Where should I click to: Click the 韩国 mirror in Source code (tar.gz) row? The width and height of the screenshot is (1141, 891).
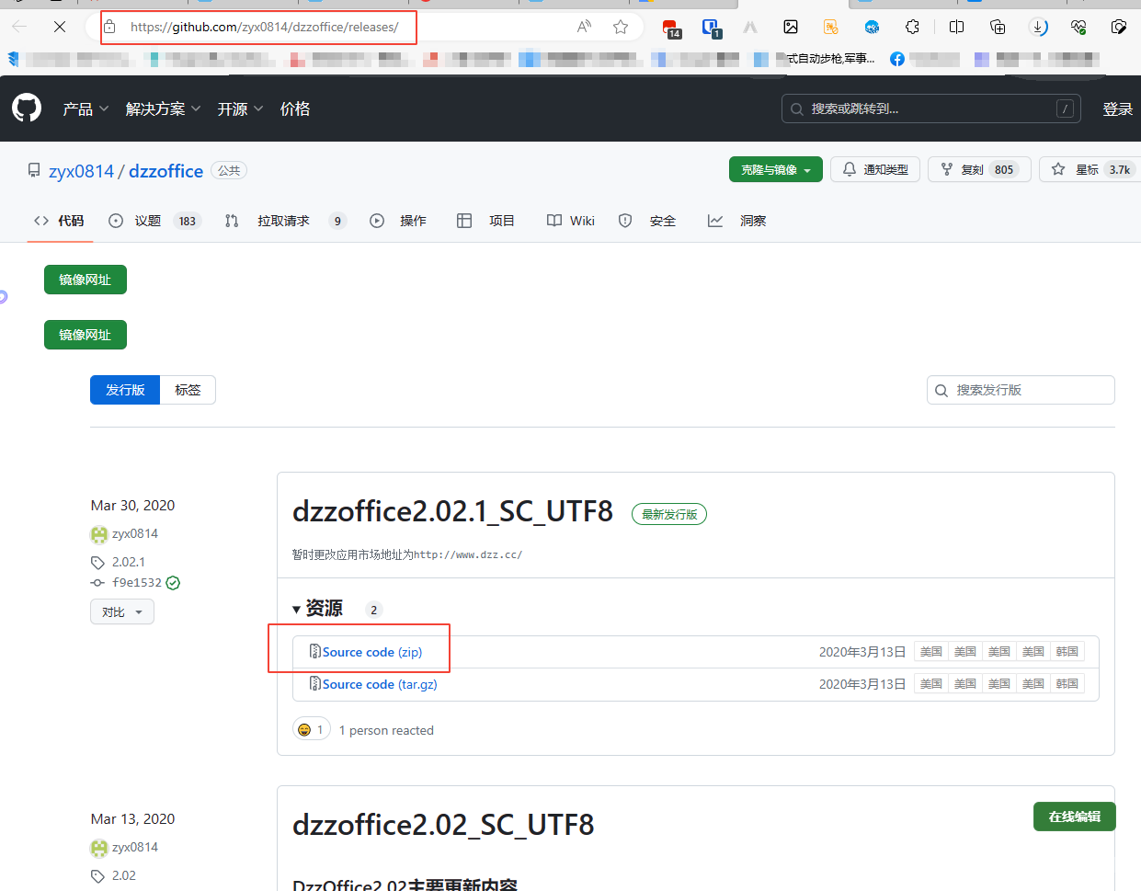[x=1067, y=684]
